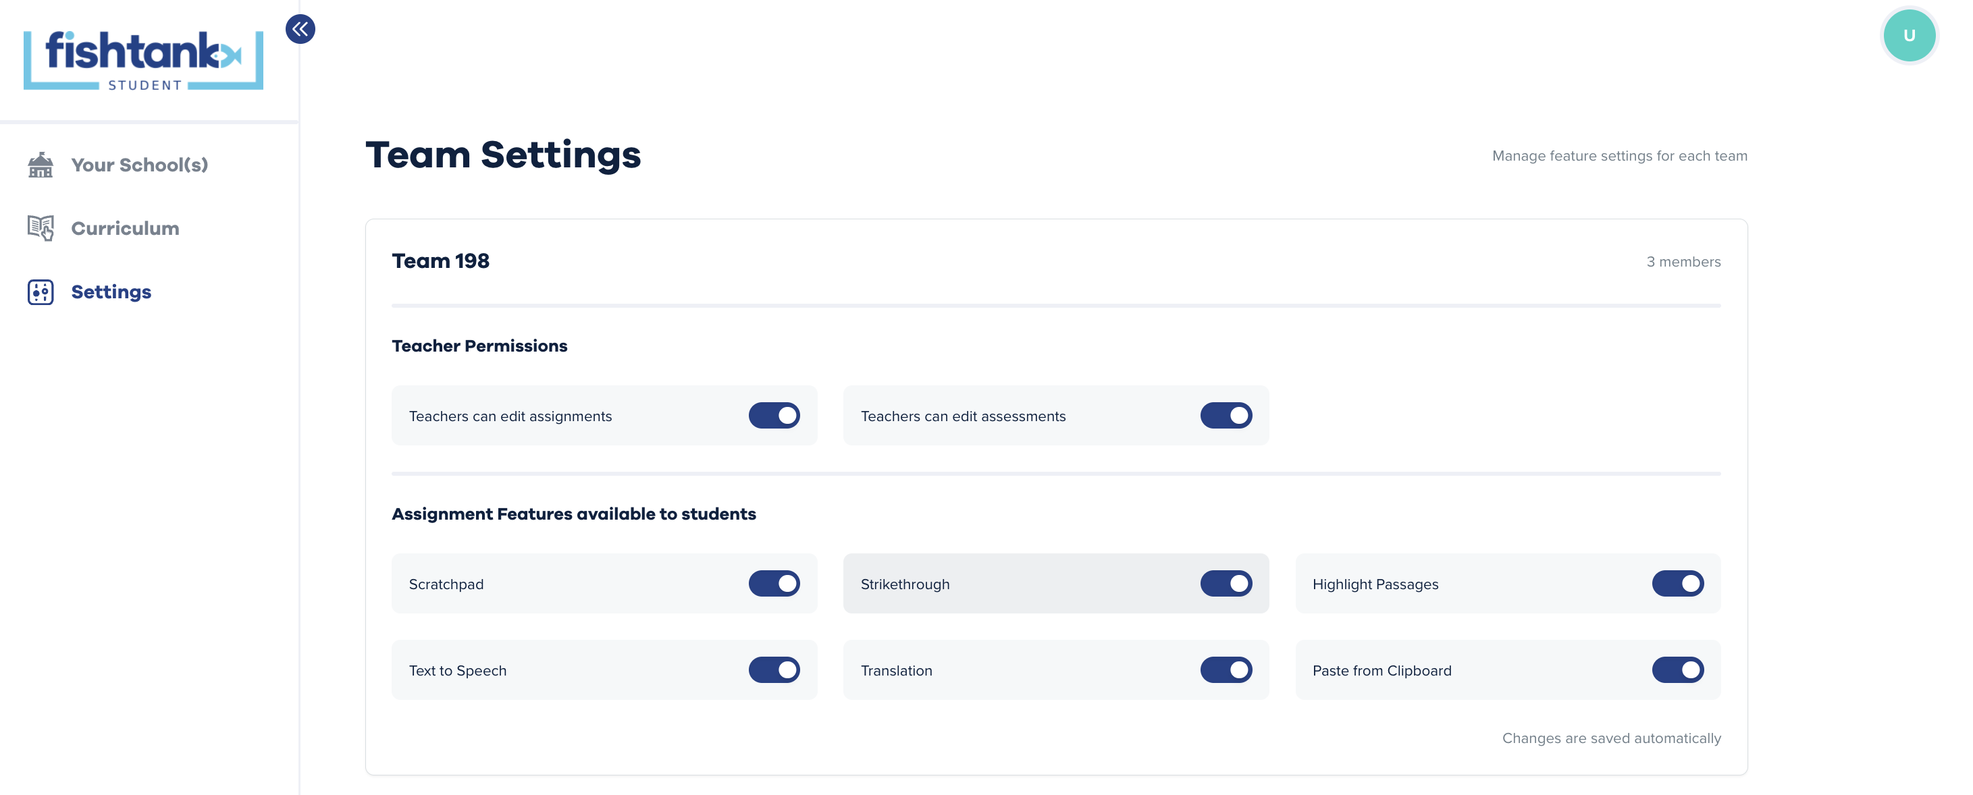
Task: Open the Your School(s) menu item
Action: pos(139,165)
